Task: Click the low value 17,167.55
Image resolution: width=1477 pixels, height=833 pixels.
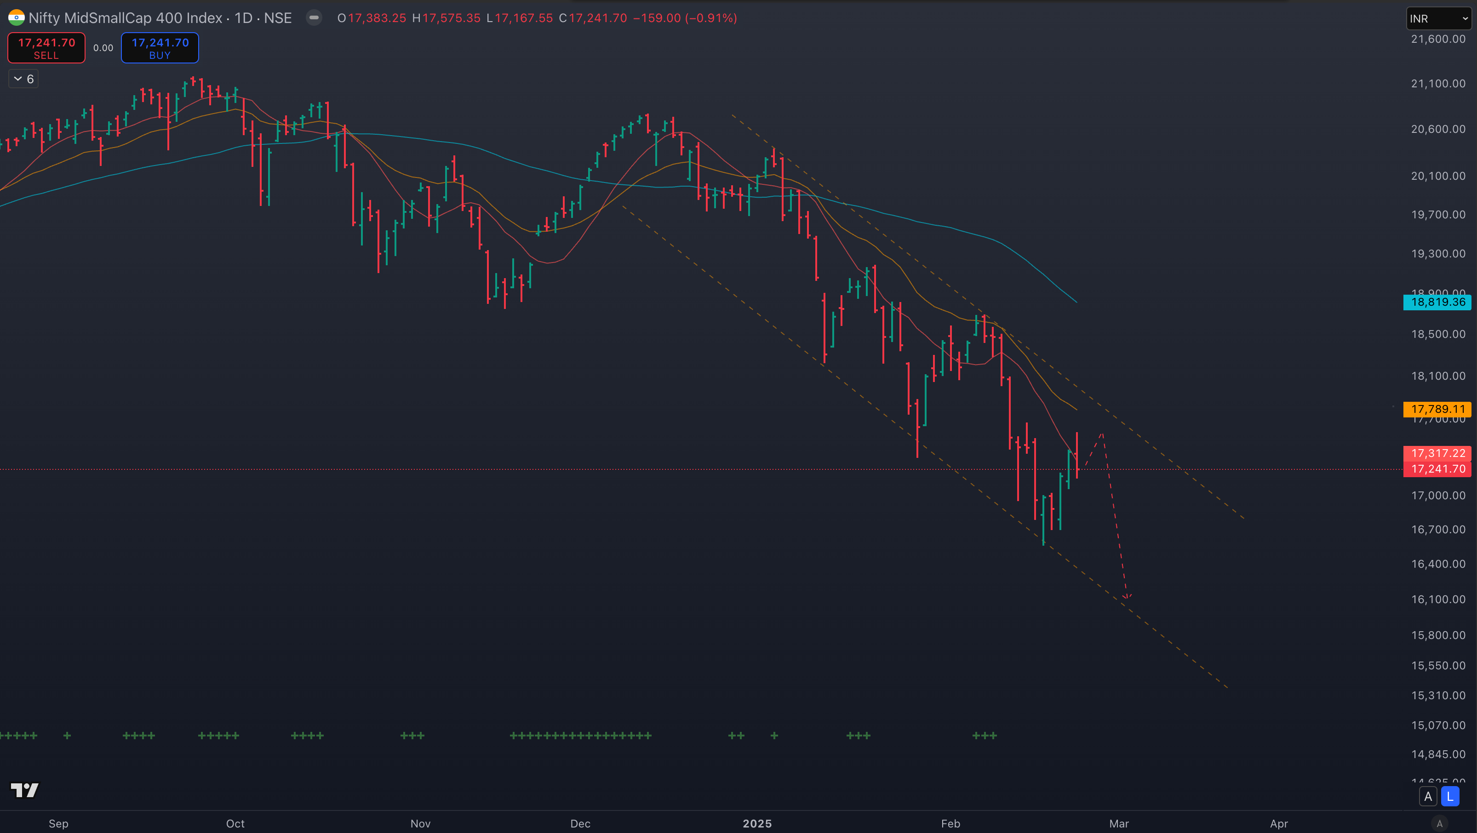Action: 523,18
